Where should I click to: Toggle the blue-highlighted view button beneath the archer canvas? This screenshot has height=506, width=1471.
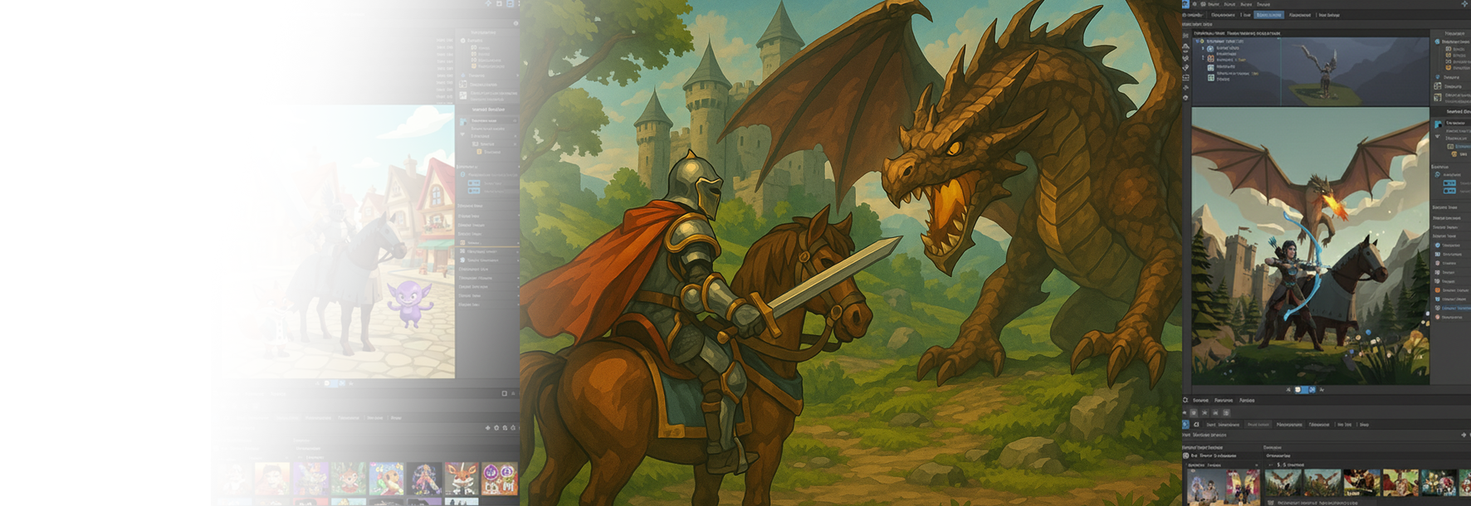pos(1299,389)
